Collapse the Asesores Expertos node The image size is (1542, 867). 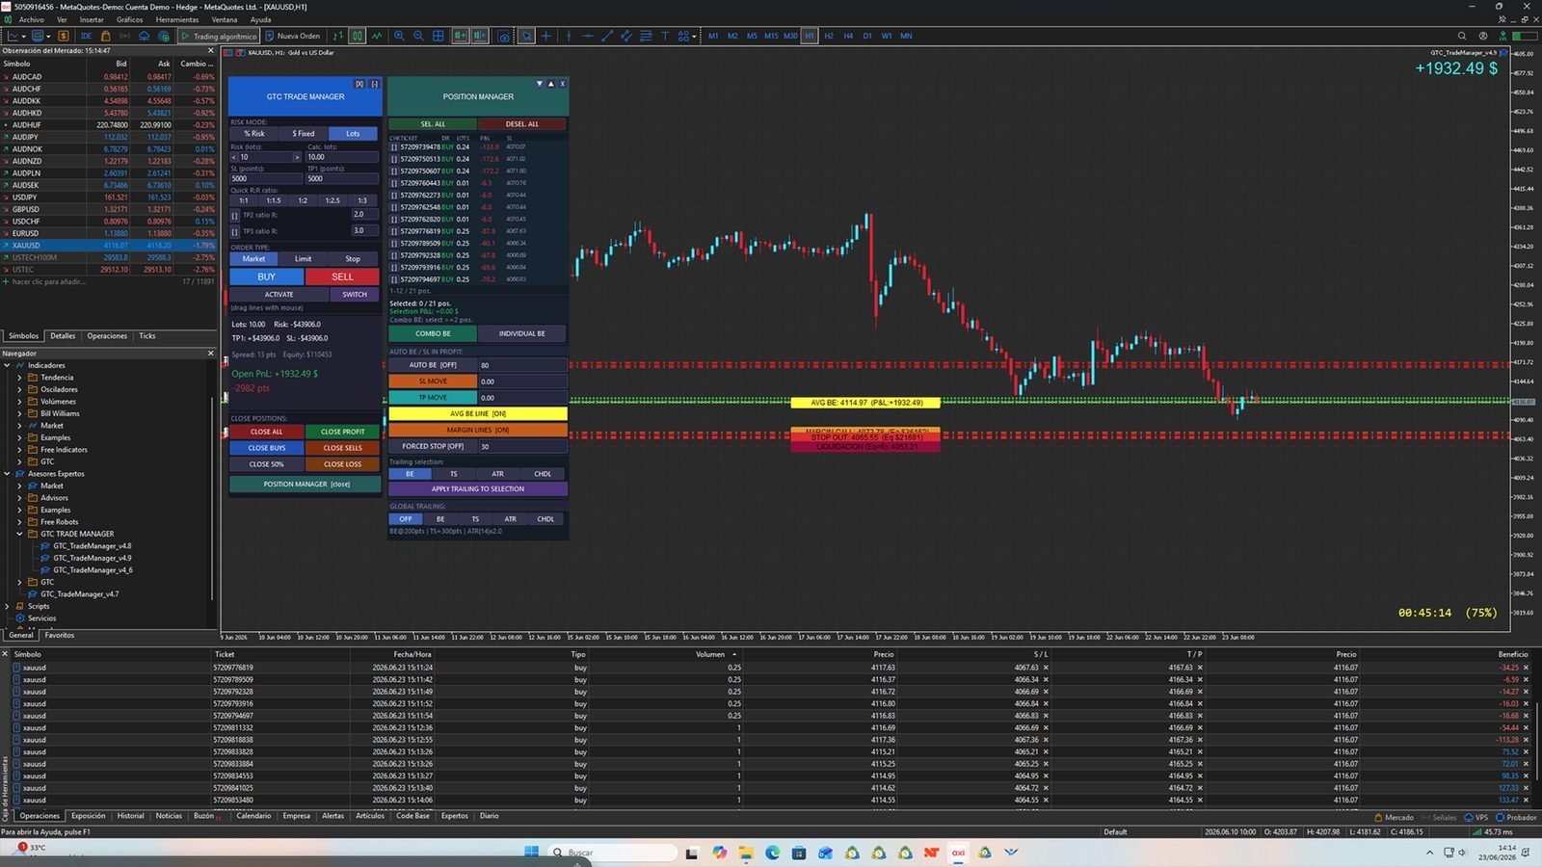8,474
